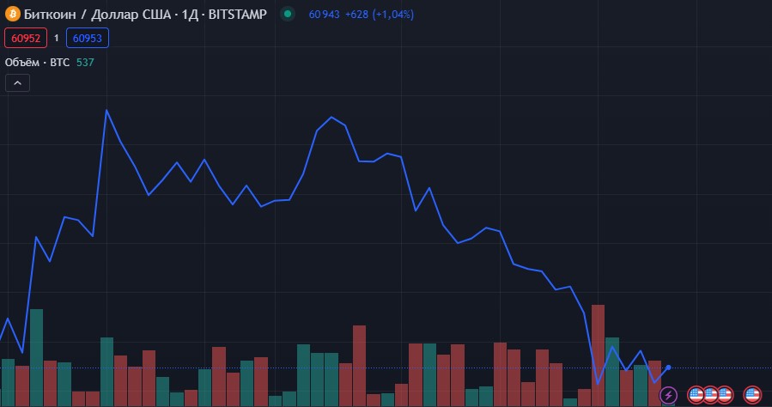772x407 pixels.
Task: Click the tallest red volume bar
Action: tap(599, 355)
